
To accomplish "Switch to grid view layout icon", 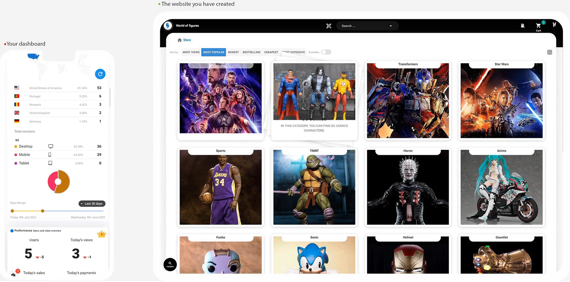I will [x=550, y=52].
